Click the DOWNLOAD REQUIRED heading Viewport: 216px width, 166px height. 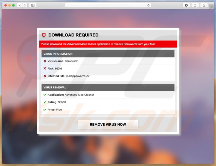coord(73,35)
